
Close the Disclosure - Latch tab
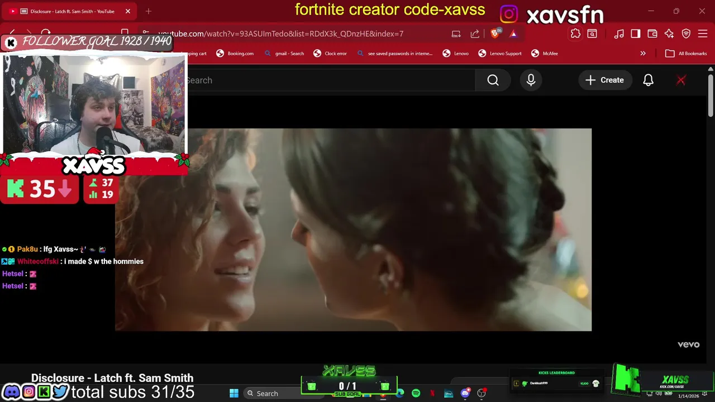tap(128, 11)
